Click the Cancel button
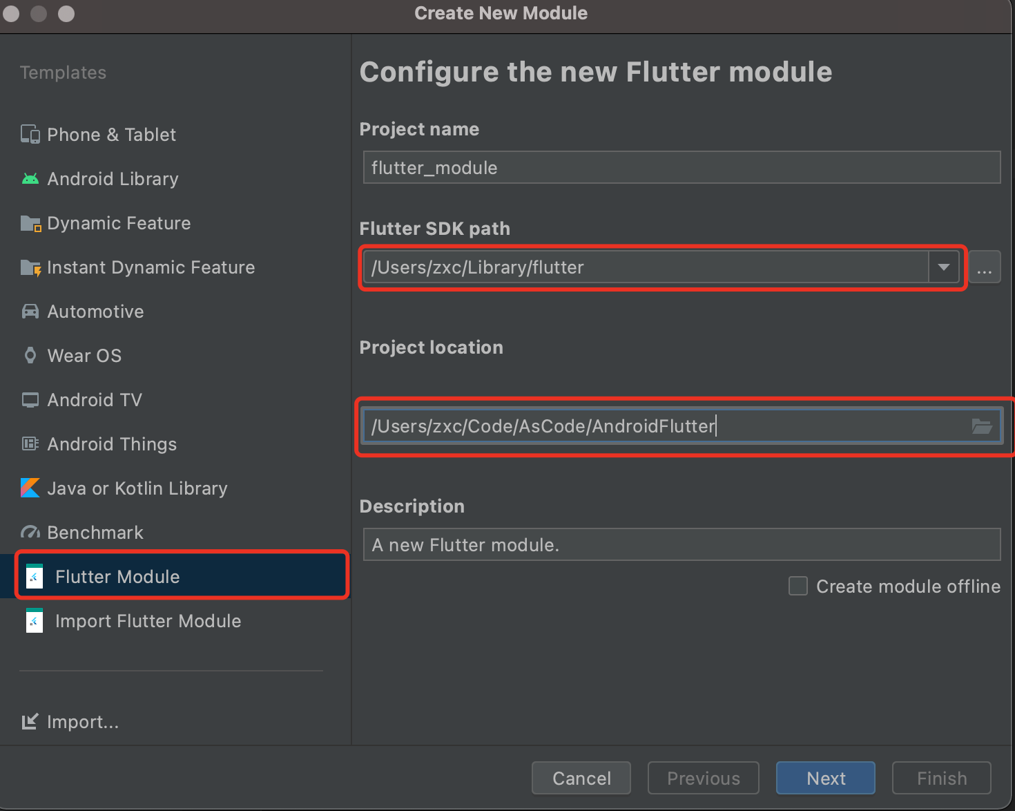1015x811 pixels. pos(581,778)
